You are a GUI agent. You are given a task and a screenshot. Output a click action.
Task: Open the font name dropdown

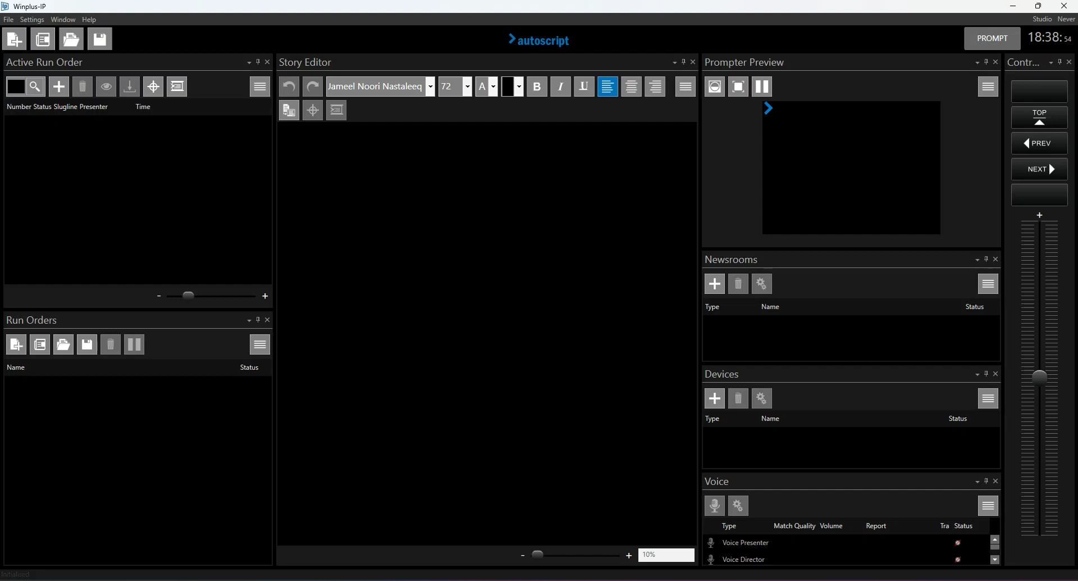pyautogui.click(x=430, y=87)
